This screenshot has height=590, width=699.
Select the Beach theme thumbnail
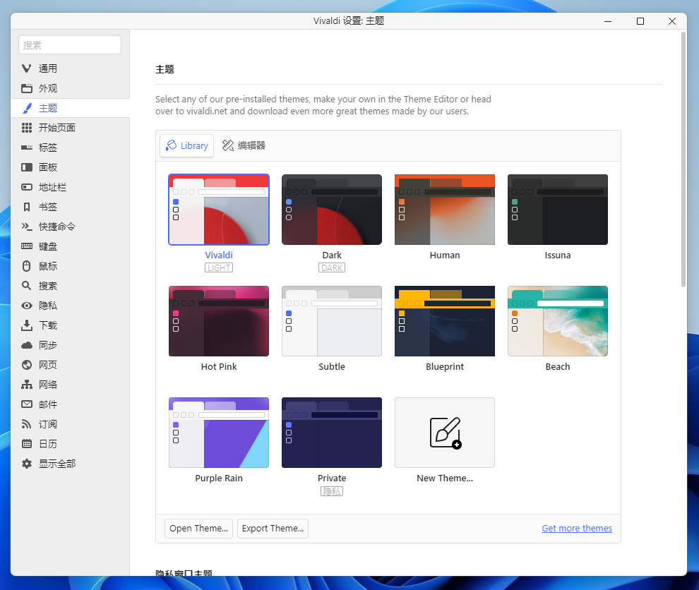558,321
